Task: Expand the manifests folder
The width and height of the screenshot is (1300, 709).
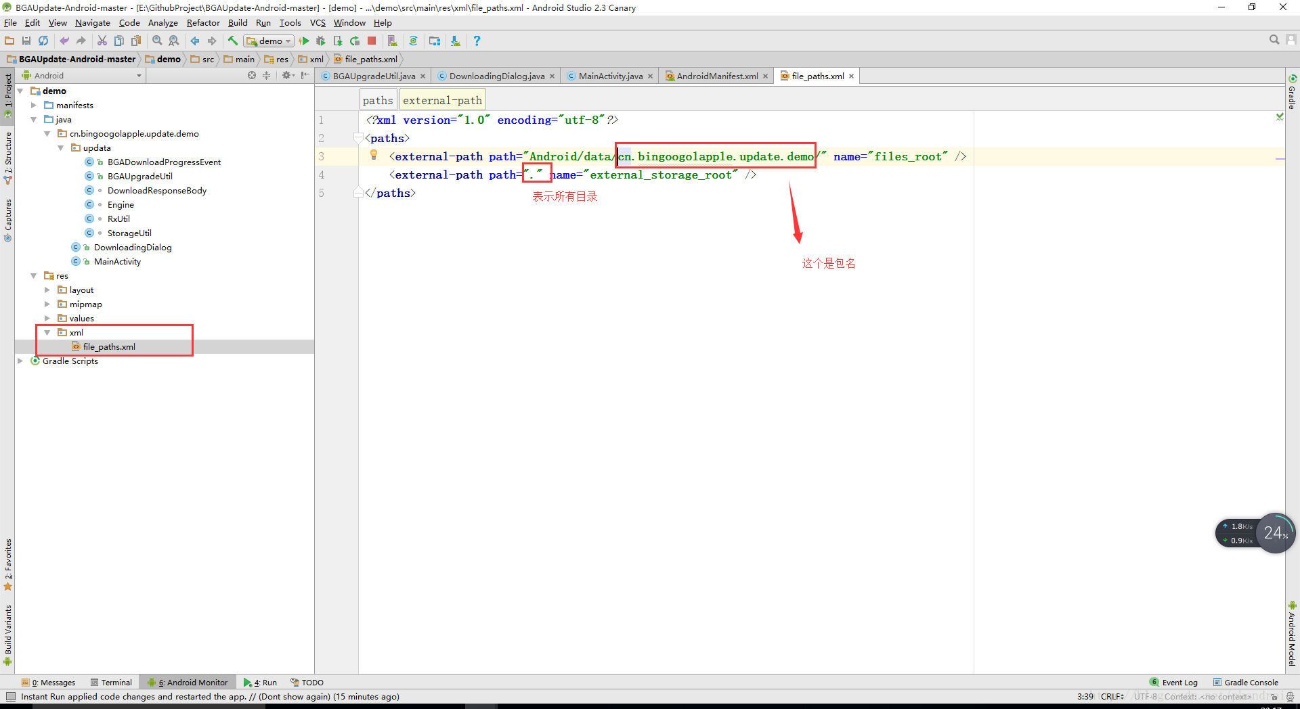Action: click(x=34, y=105)
